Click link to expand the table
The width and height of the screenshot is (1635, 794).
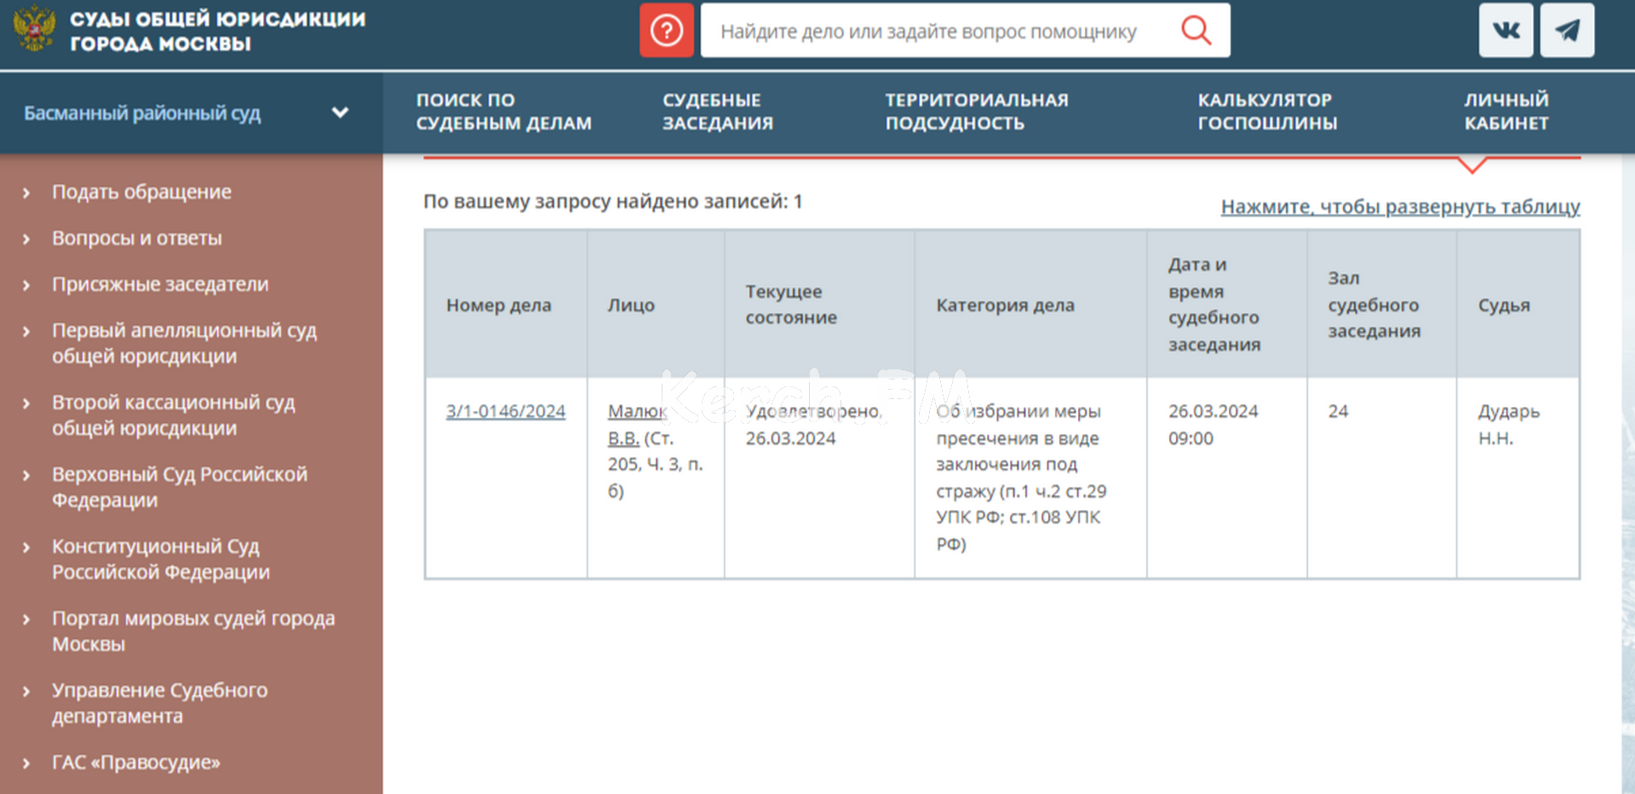click(x=1400, y=207)
